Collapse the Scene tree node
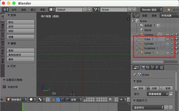This screenshot has width=179, height=111. [x=132, y=21]
